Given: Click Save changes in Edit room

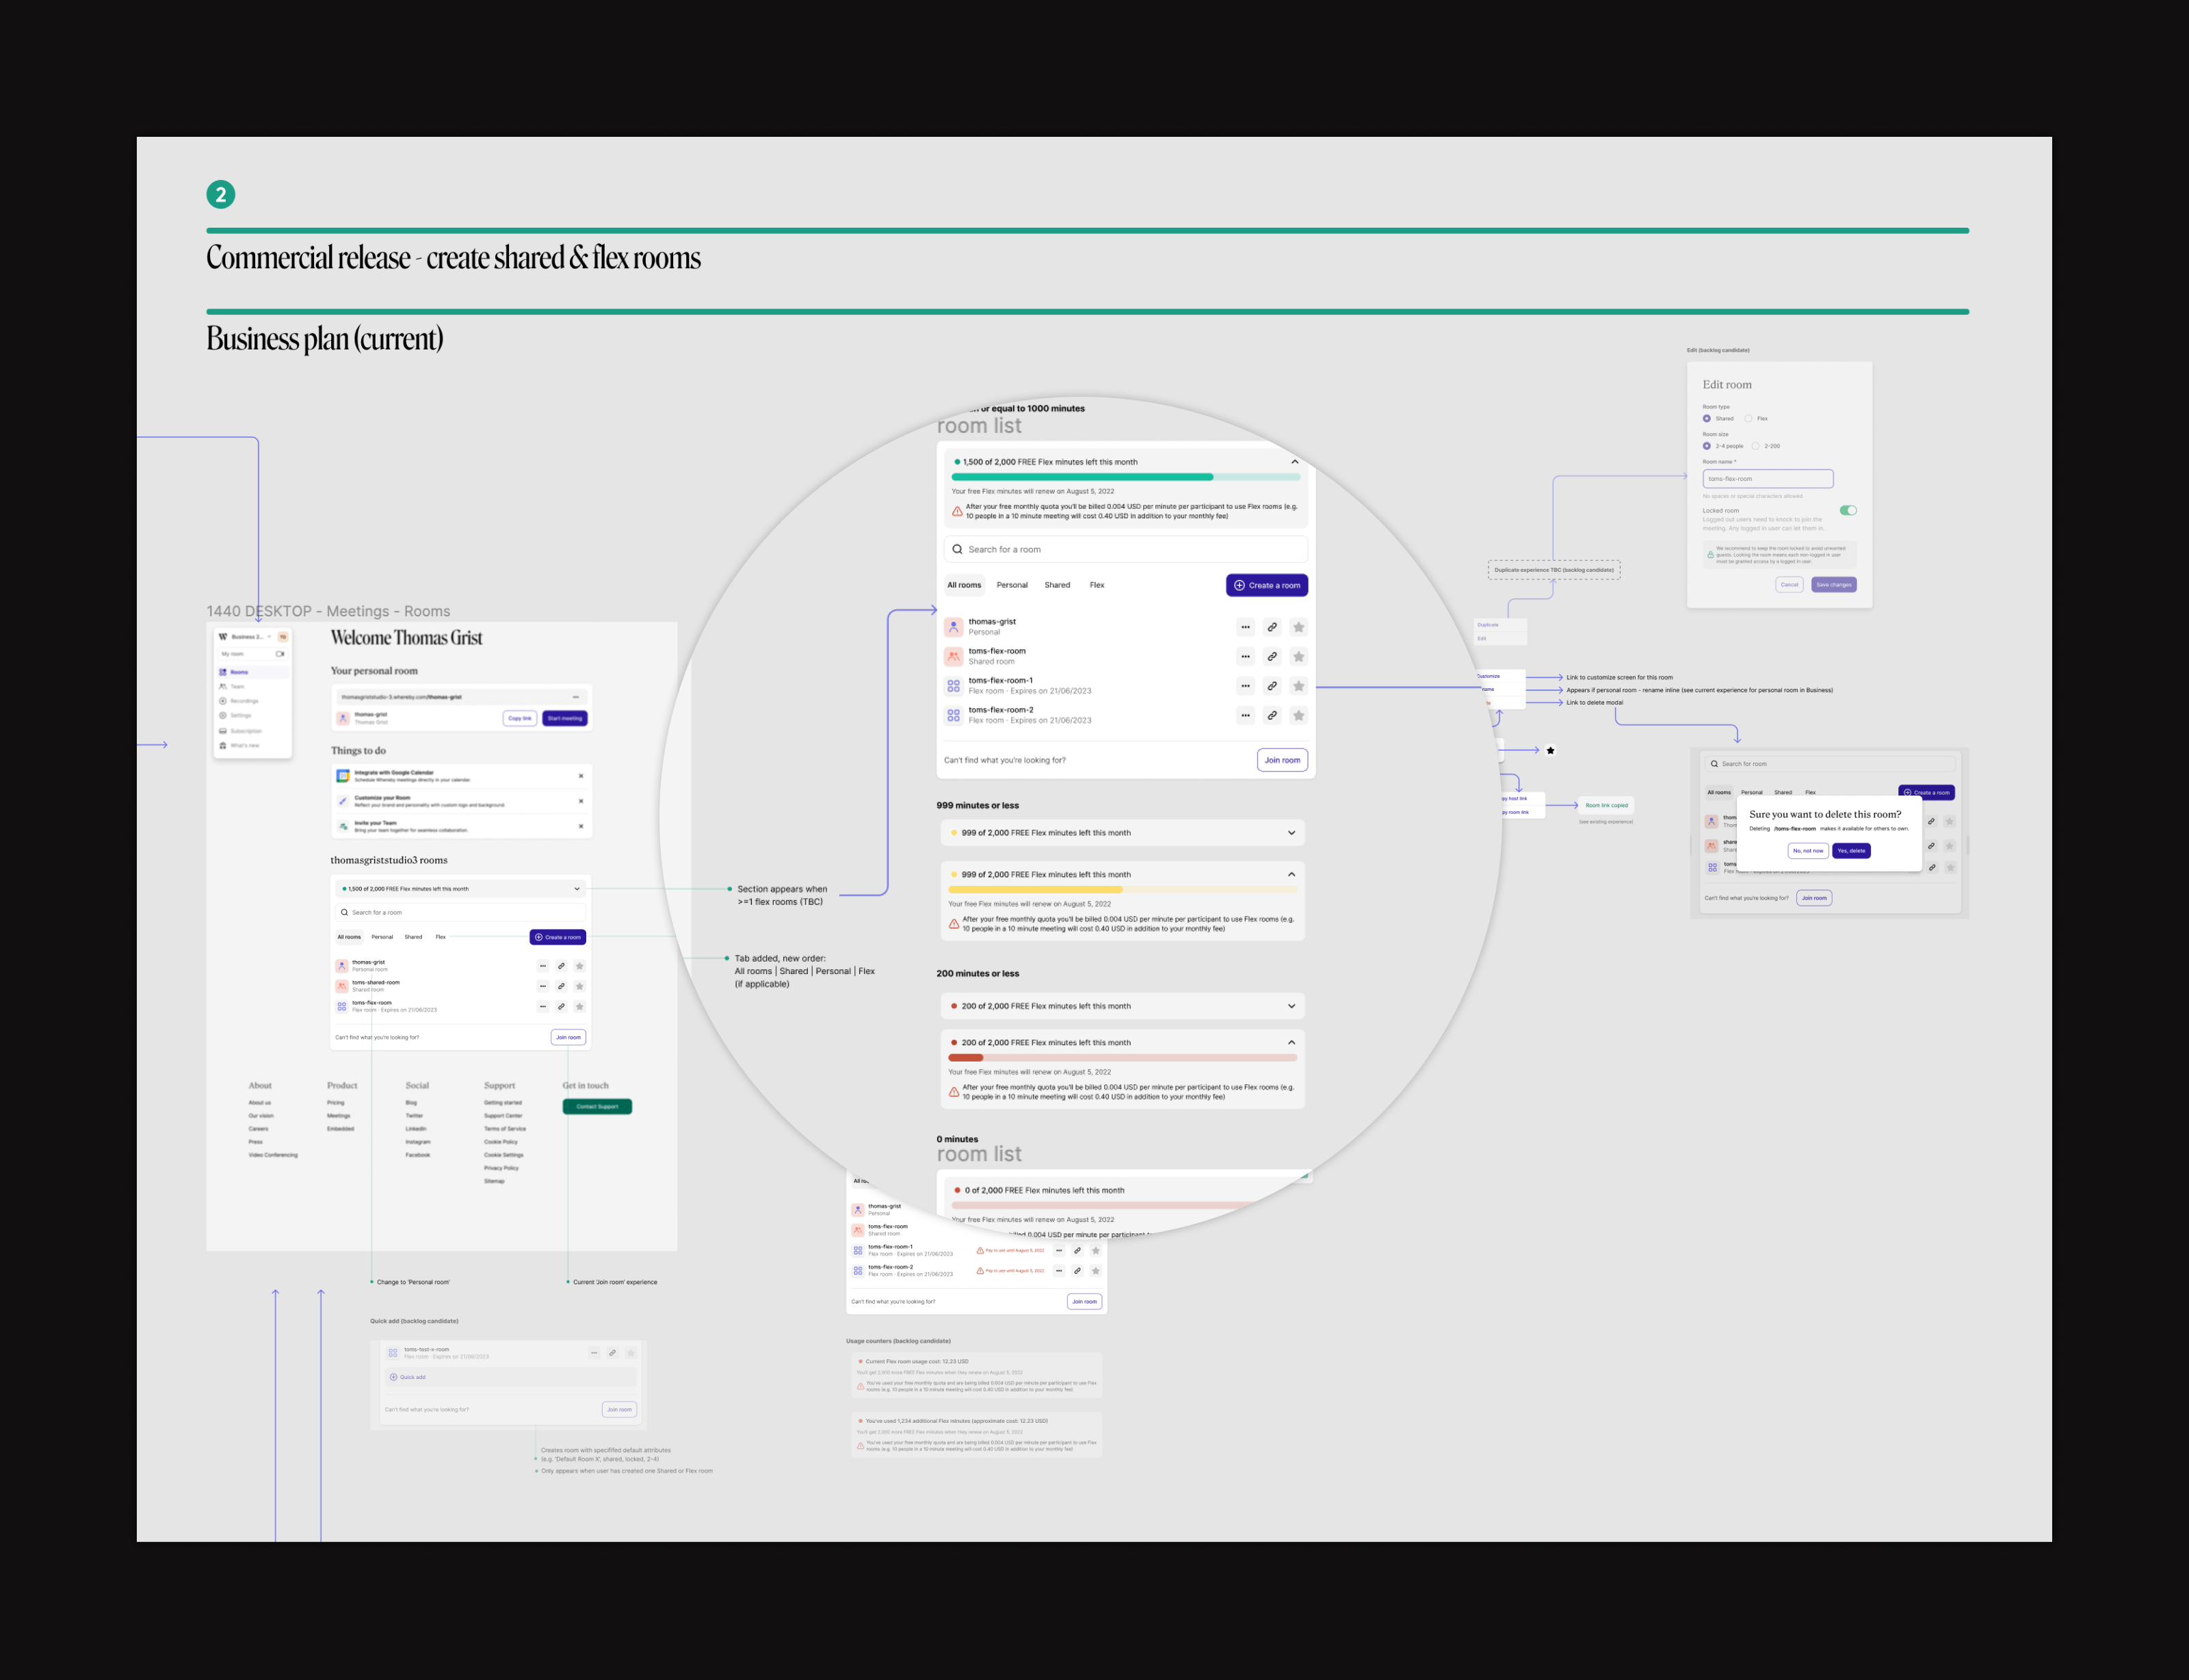Looking at the screenshot, I should 1833,585.
